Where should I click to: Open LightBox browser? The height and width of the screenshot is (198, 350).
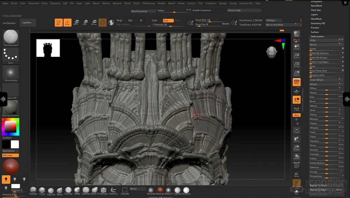pyautogui.click(x=28, y=23)
